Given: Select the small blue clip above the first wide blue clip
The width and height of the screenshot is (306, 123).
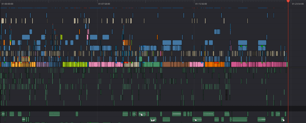Looking at the screenshot, I should (x=31, y=32).
